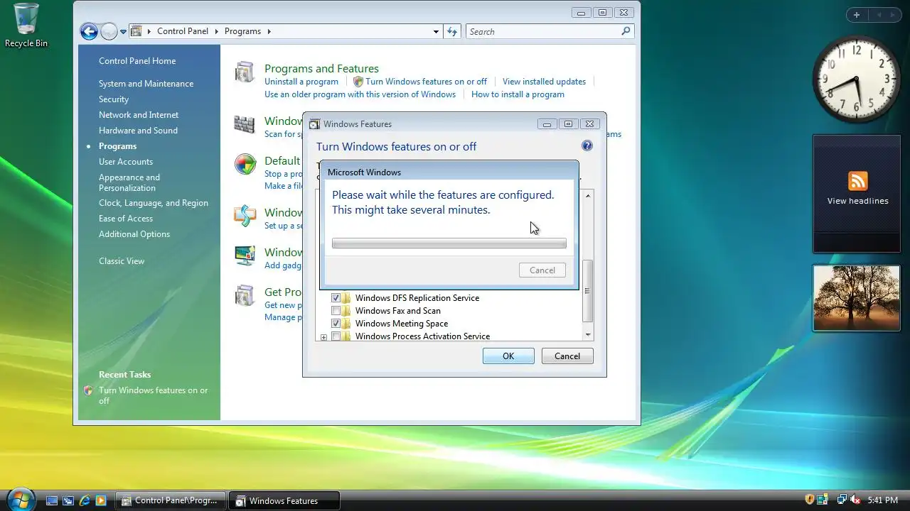Click the Windows Defender brick wall icon
This screenshot has height=511, width=910.
[245, 124]
